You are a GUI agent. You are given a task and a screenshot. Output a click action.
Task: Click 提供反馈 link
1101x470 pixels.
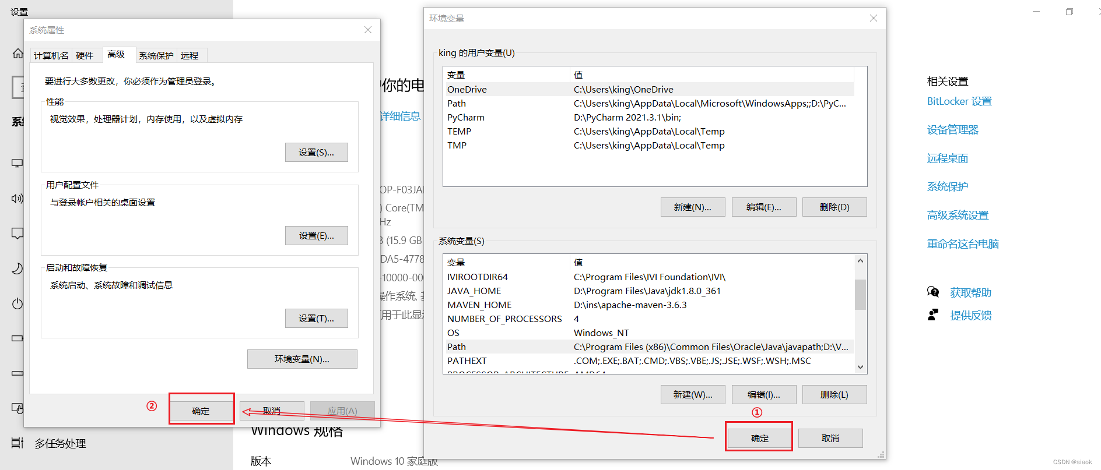click(x=971, y=315)
